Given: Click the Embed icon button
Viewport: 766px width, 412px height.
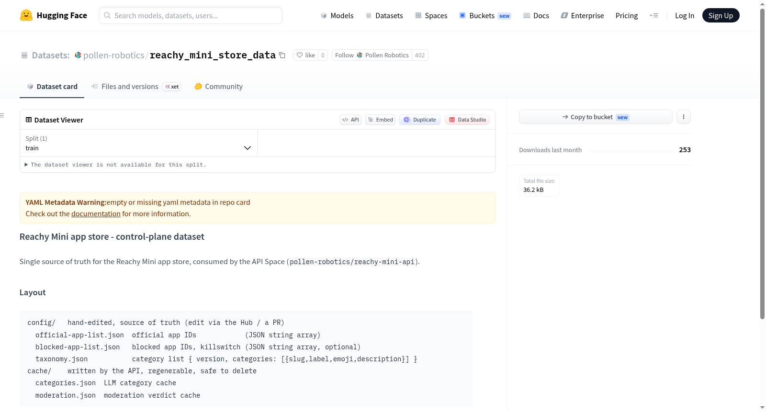Looking at the screenshot, I should (x=381, y=120).
